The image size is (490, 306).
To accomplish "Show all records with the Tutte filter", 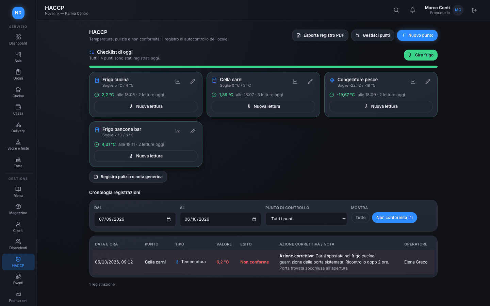I will [x=360, y=218].
